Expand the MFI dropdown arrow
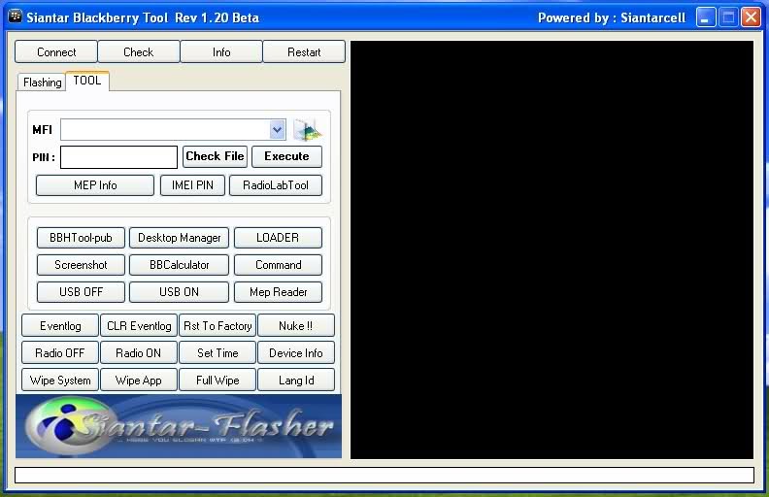This screenshot has width=769, height=497. (277, 130)
